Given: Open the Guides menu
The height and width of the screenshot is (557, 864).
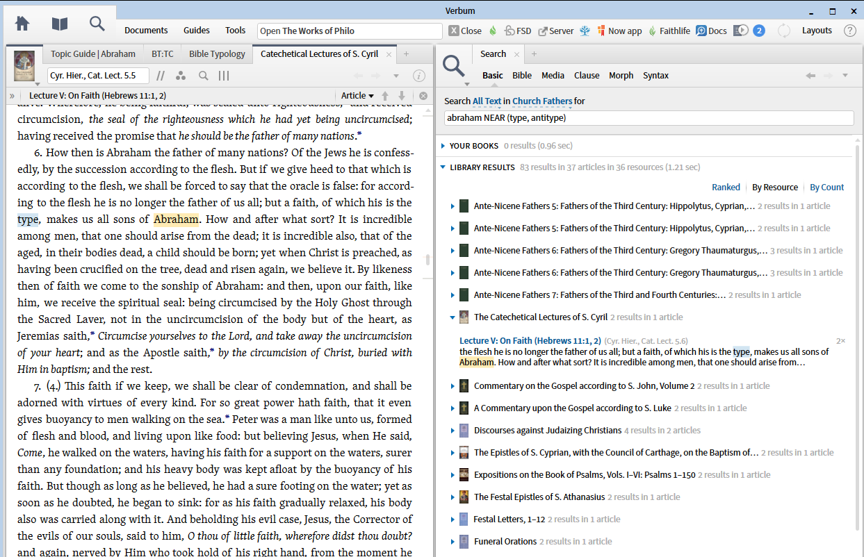Looking at the screenshot, I should pos(197,31).
